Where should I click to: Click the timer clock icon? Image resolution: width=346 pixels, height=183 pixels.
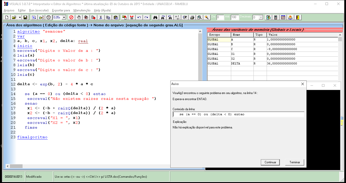(49, 17)
